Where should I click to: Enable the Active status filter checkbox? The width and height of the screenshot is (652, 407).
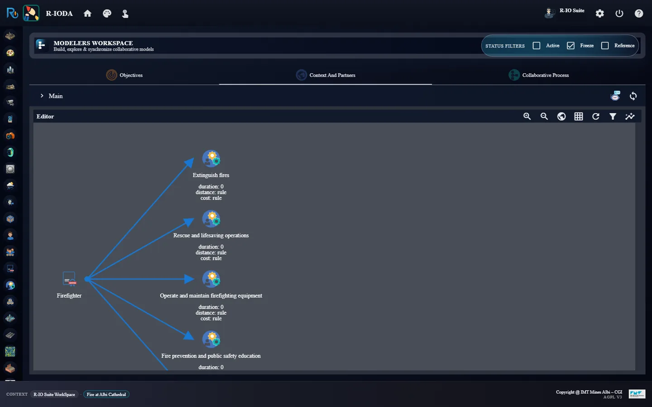(x=537, y=46)
